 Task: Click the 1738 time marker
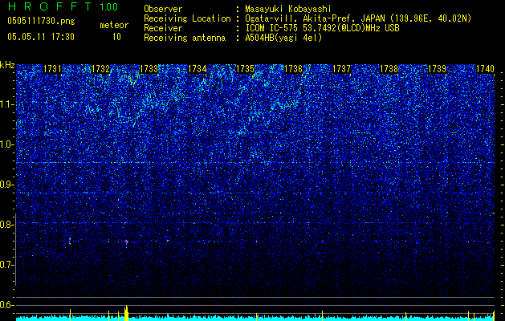tap(389, 69)
